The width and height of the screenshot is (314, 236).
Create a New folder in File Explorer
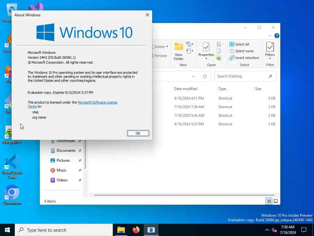point(179,52)
